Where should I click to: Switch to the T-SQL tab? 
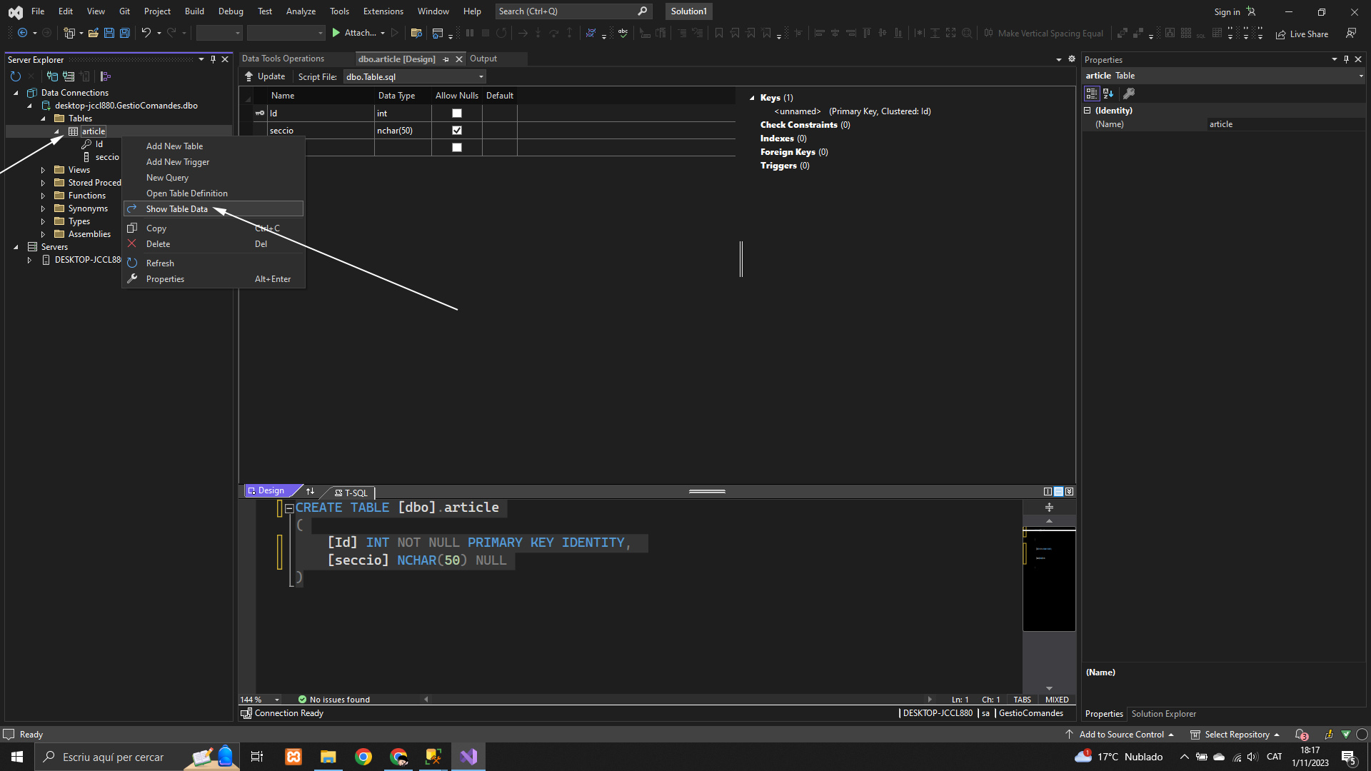[351, 493]
